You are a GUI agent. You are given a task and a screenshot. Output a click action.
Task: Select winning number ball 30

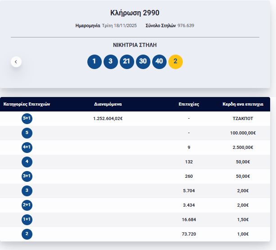(143, 62)
